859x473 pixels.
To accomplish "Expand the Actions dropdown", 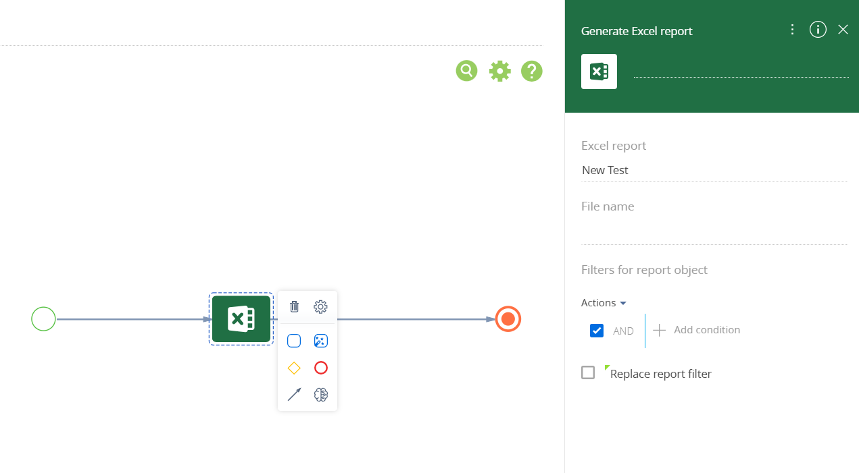I will (x=604, y=303).
